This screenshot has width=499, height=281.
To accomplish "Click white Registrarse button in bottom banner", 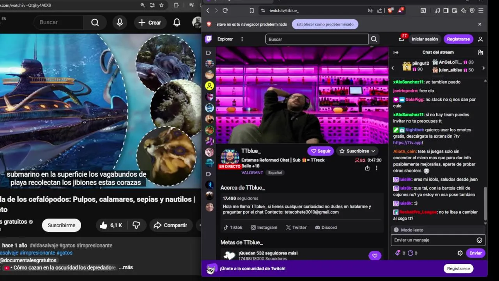I will click(x=458, y=269).
